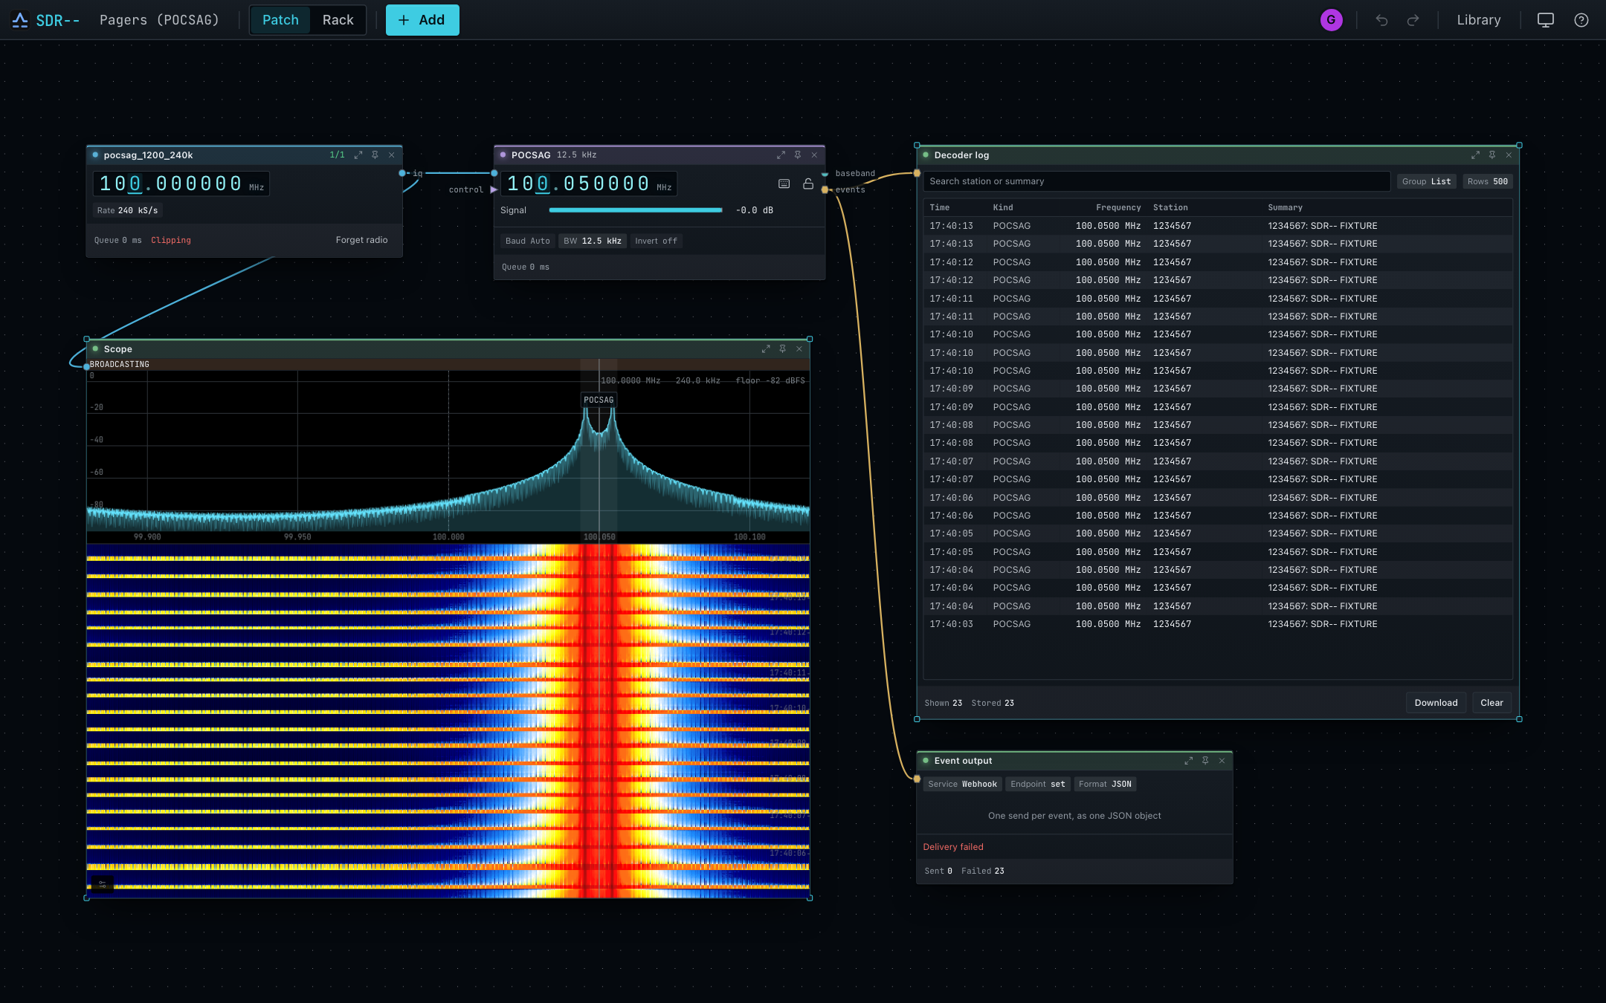Viewport: 1606px width, 1003px height.
Task: Expand the Scope module to full view
Action: pos(766,349)
